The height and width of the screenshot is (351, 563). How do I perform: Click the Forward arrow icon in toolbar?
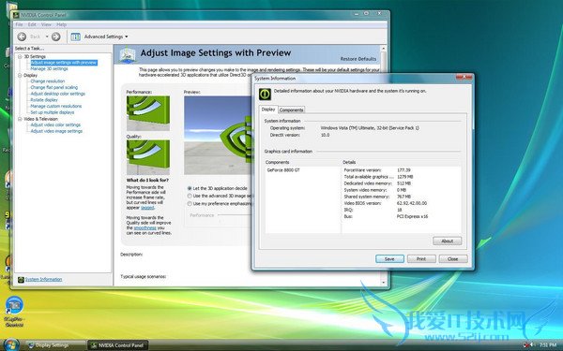[x=55, y=37]
